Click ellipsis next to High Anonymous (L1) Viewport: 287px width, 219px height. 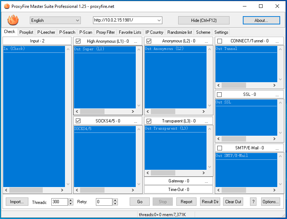(135, 41)
